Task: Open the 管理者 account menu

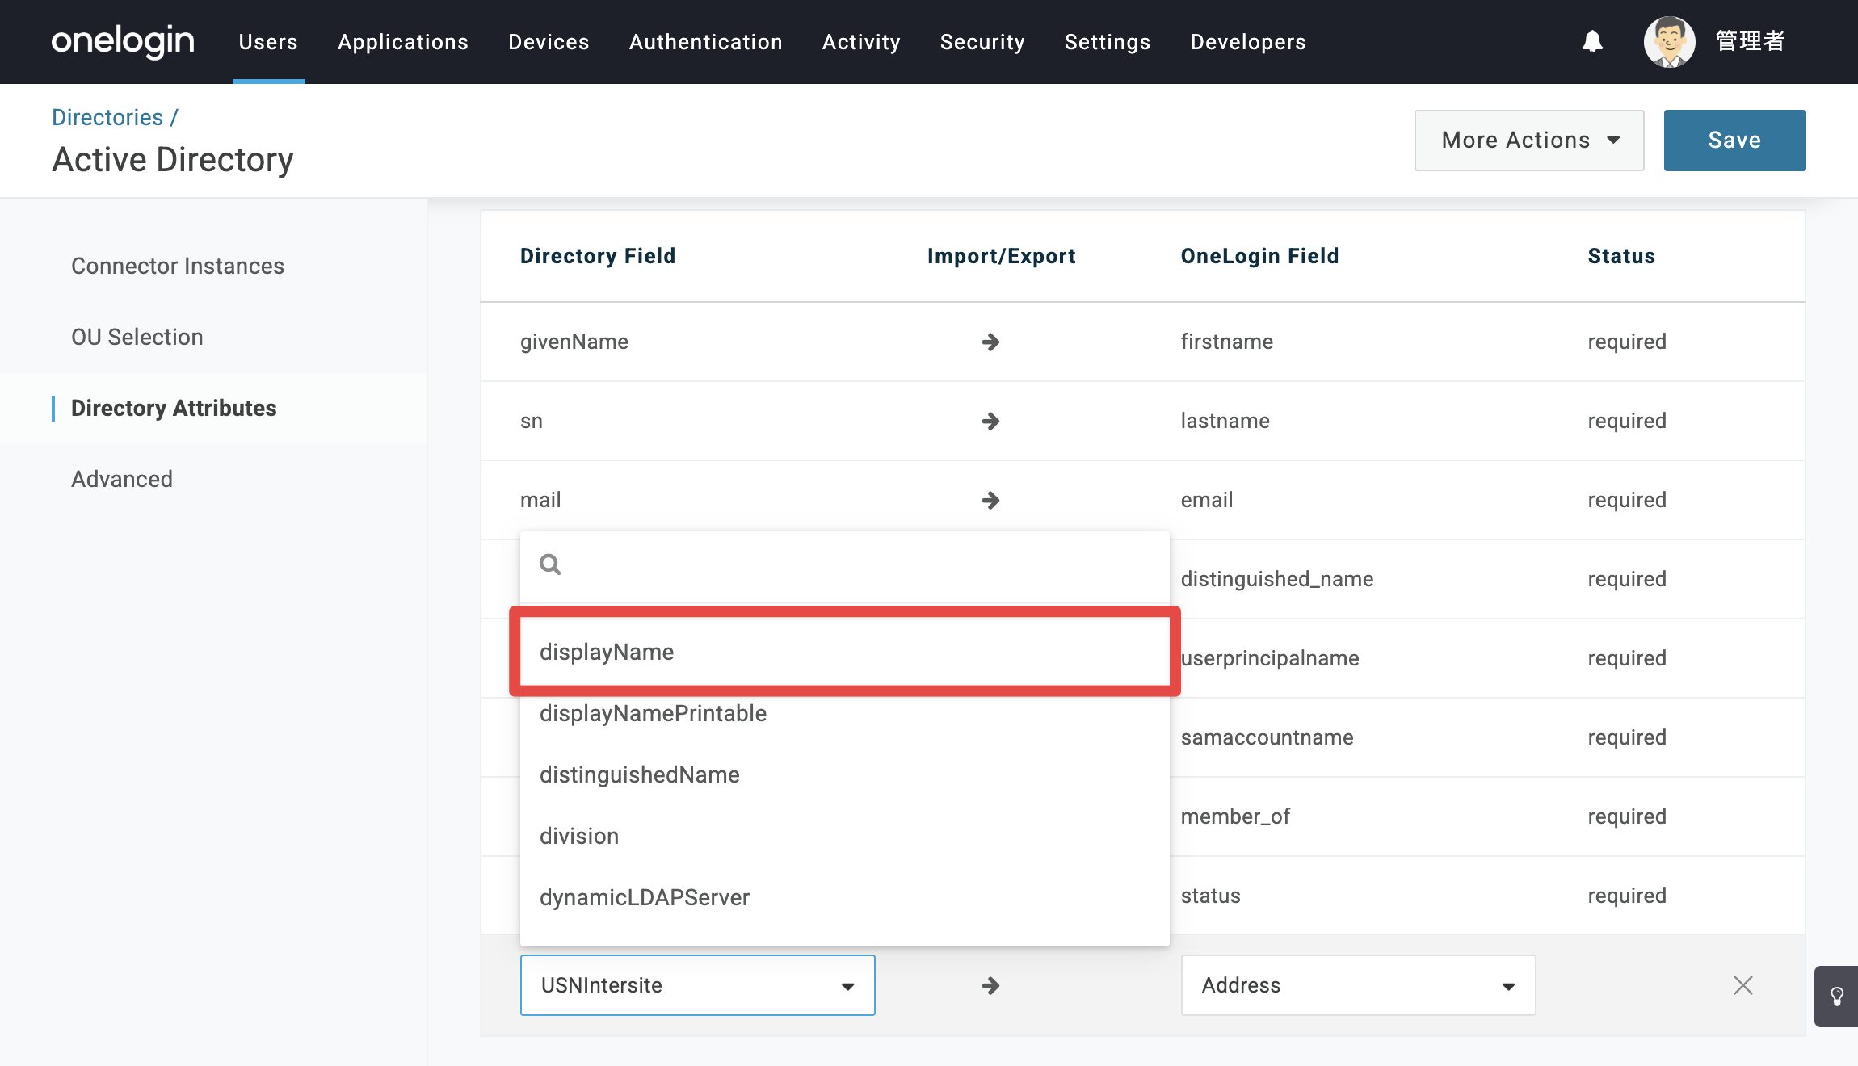Action: click(1750, 41)
